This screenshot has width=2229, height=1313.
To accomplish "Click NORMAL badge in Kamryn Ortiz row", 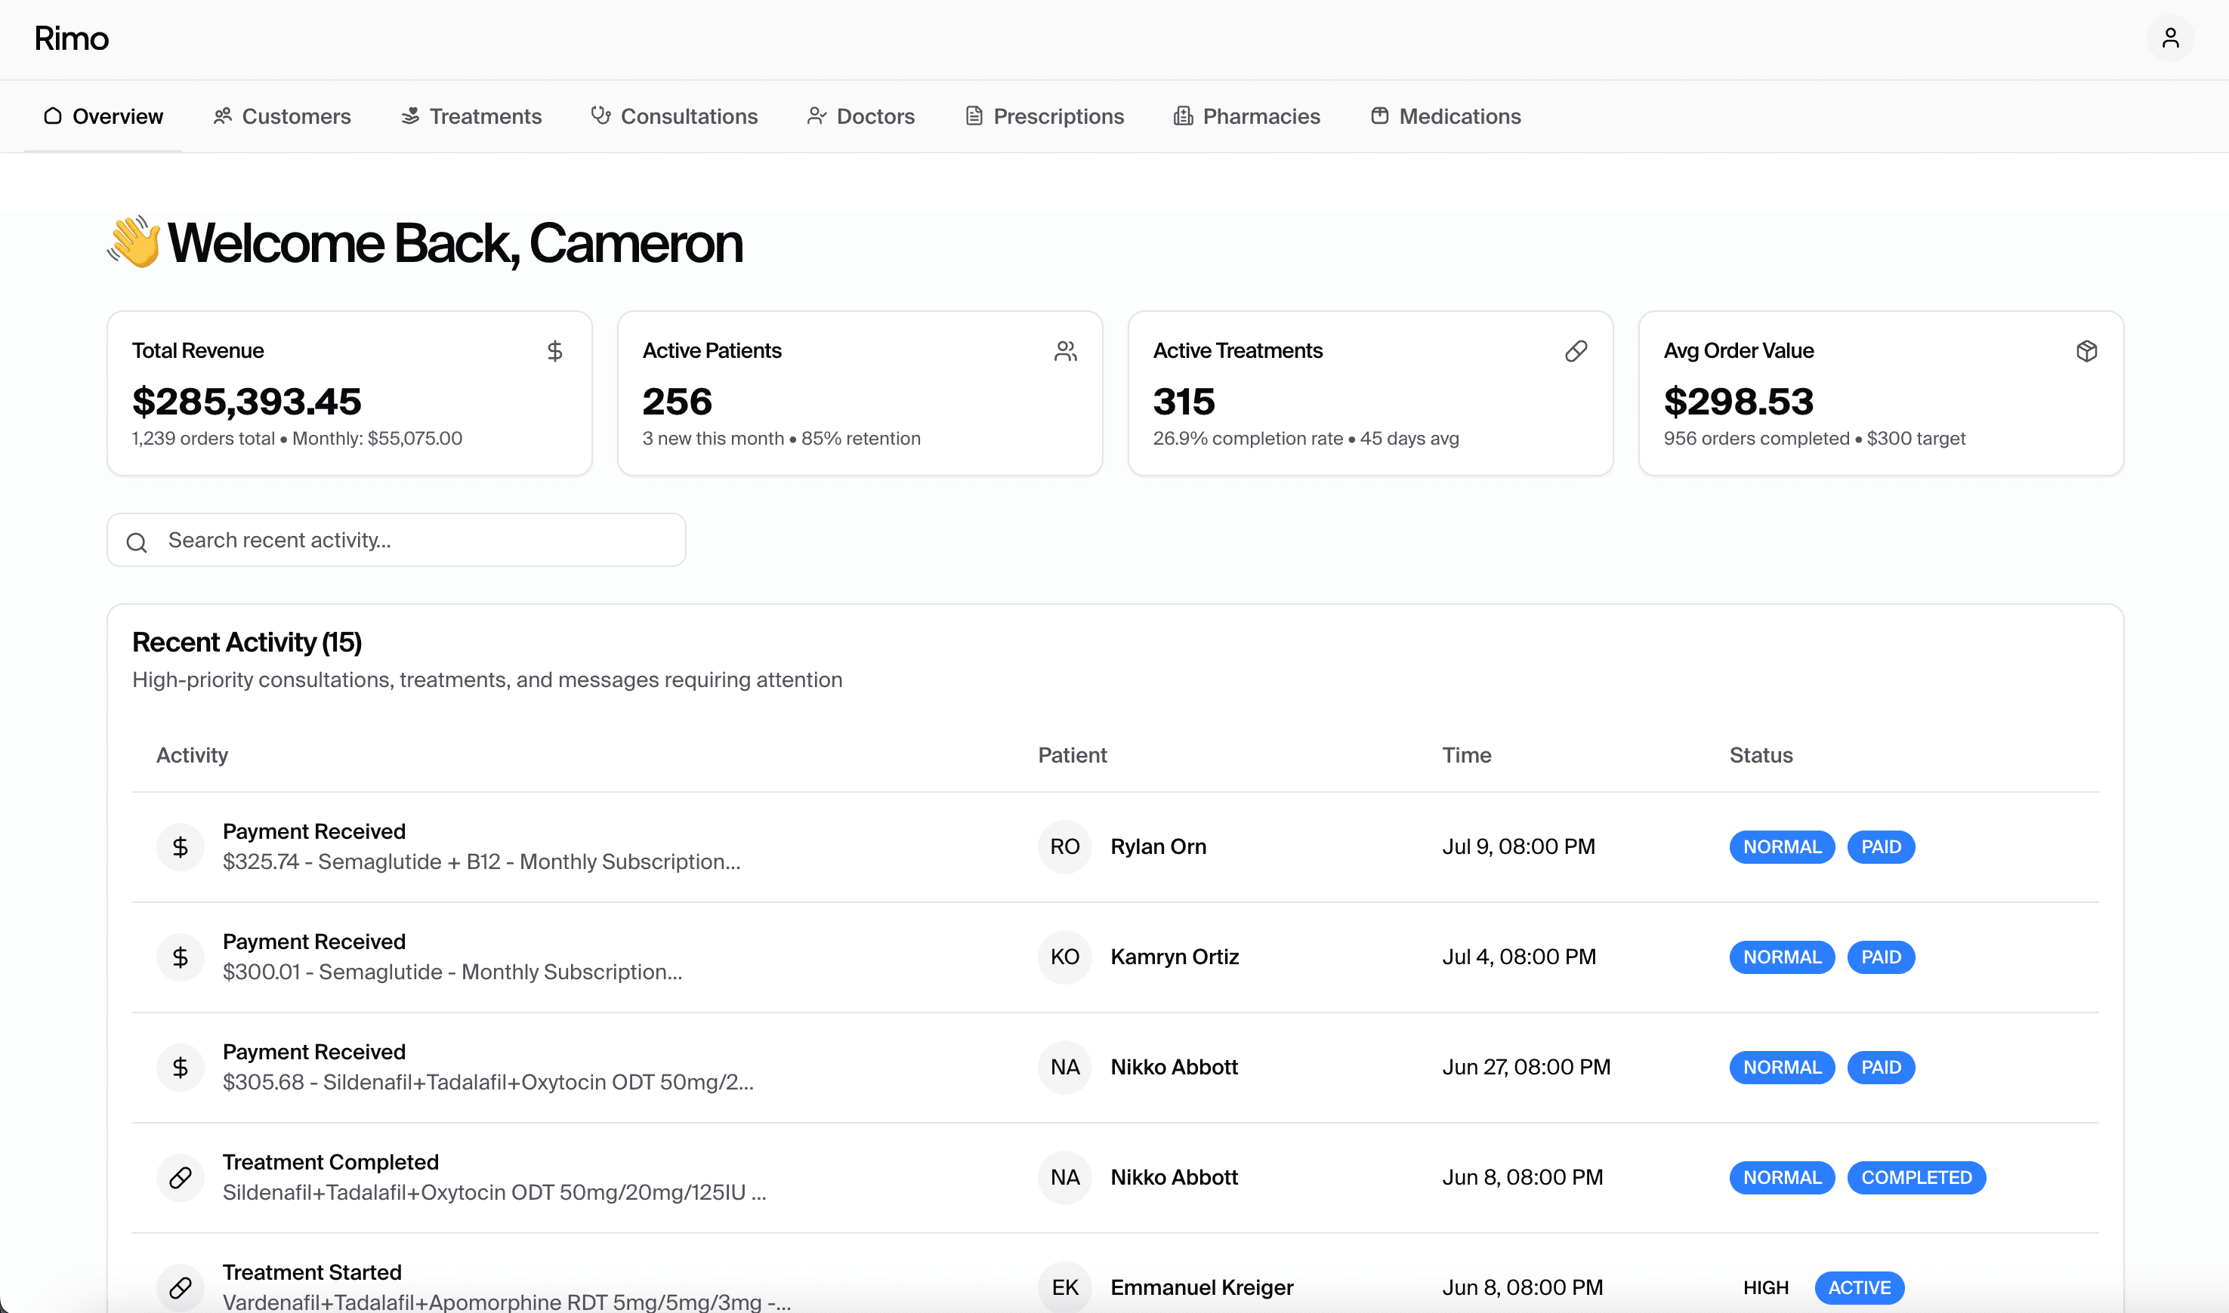I will pos(1782,957).
